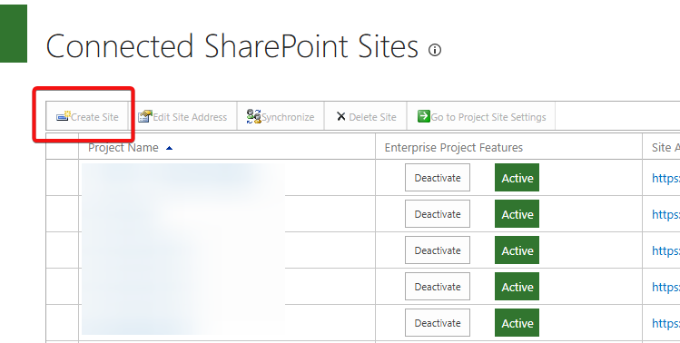Run Synchronize from the toolbar
Image resolution: width=680 pixels, height=343 pixels.
click(281, 117)
